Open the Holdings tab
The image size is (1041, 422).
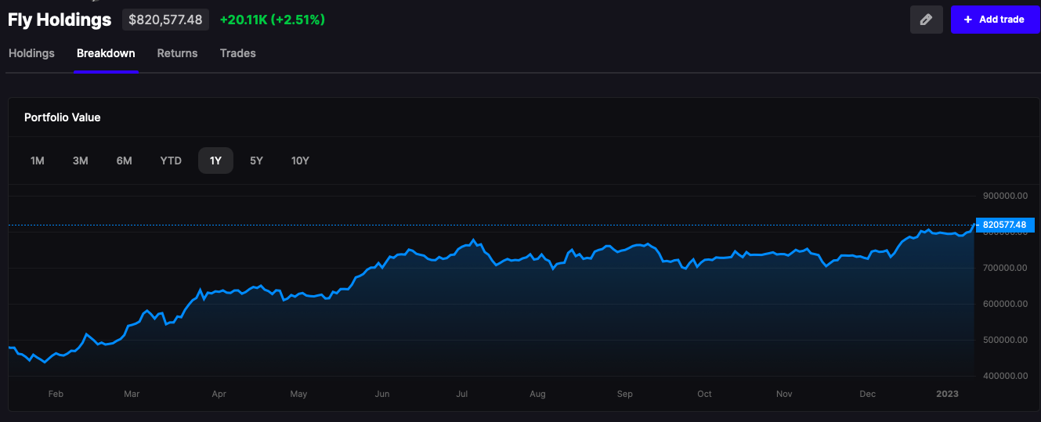pyautogui.click(x=31, y=53)
